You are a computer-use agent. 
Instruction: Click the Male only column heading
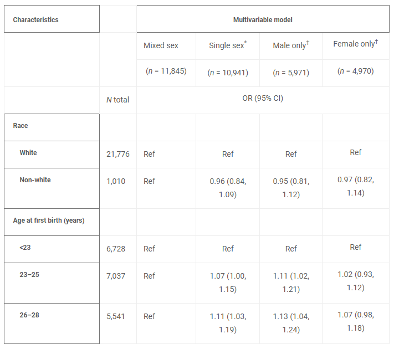(x=290, y=45)
